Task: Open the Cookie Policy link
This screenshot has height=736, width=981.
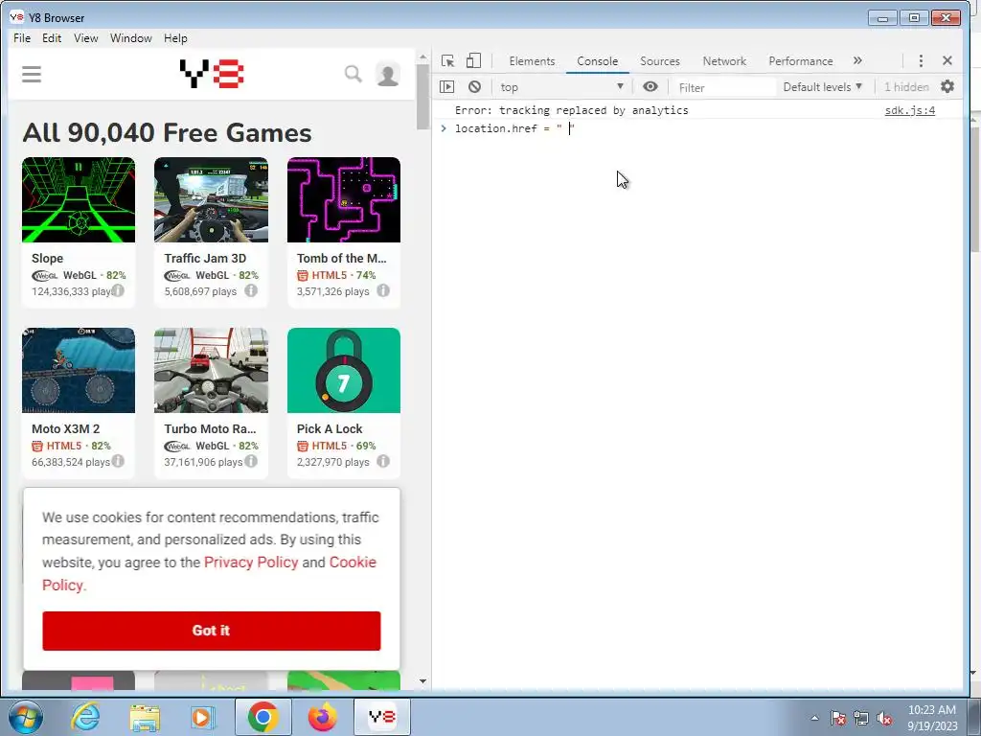Action: click(x=353, y=562)
